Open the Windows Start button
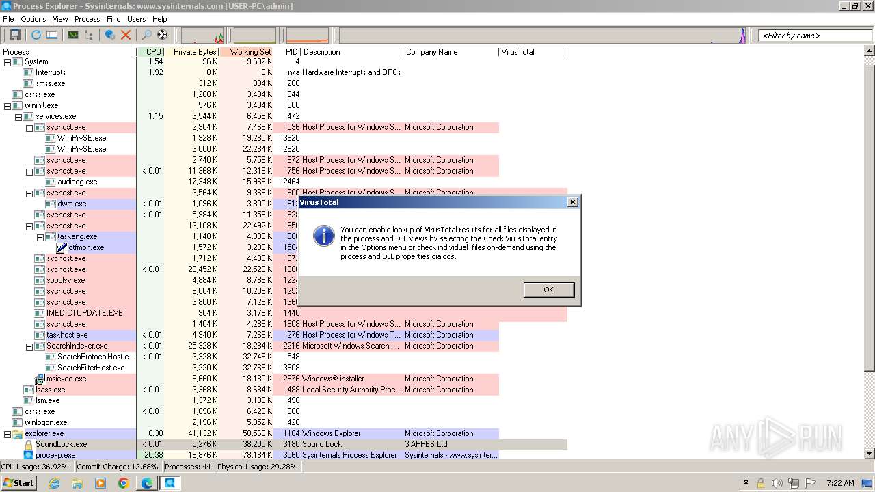Screen dimensions: 875x492 coord(18,483)
